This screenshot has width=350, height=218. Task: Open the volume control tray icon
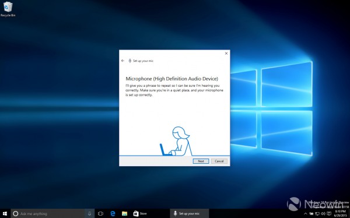click(x=323, y=214)
